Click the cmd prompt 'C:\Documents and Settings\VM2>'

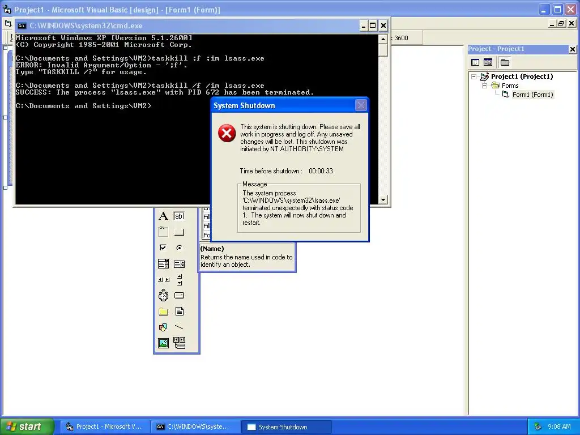83,106
